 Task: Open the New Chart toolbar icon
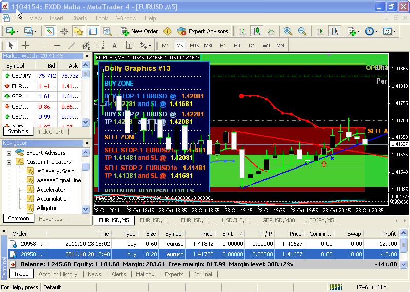(12, 31)
